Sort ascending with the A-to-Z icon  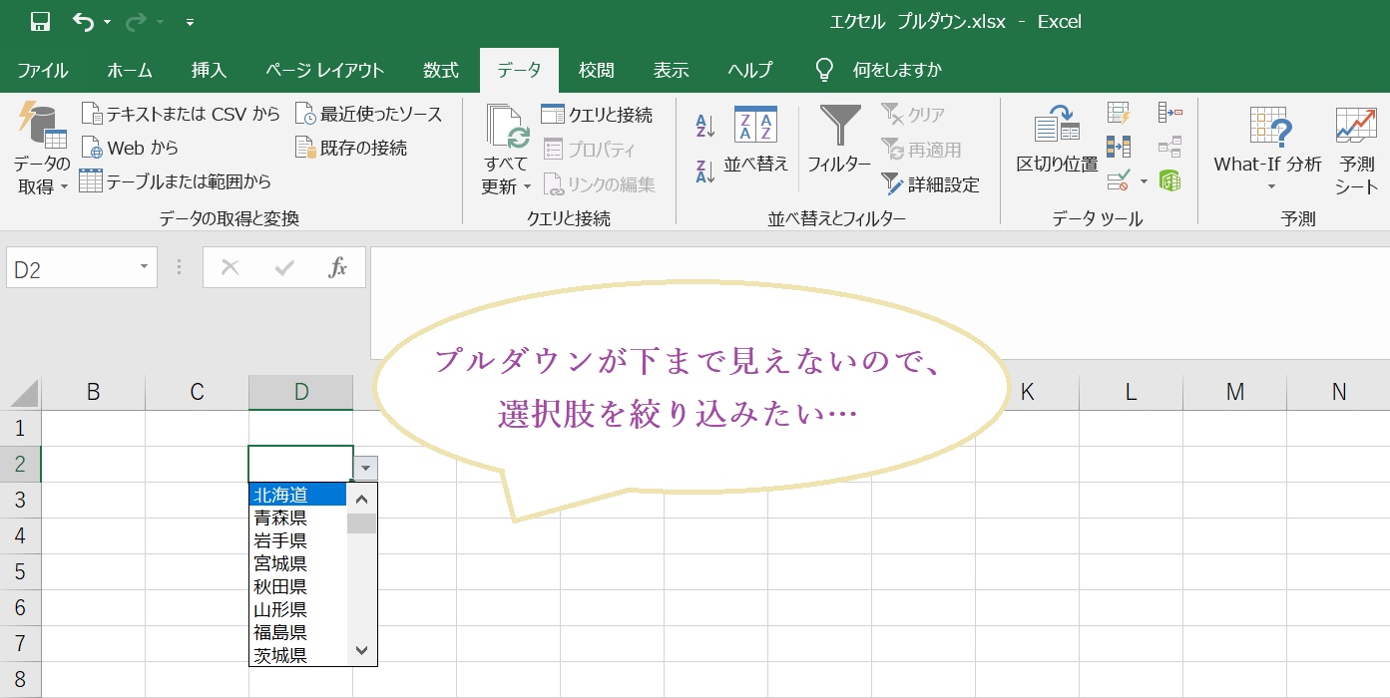(x=705, y=125)
